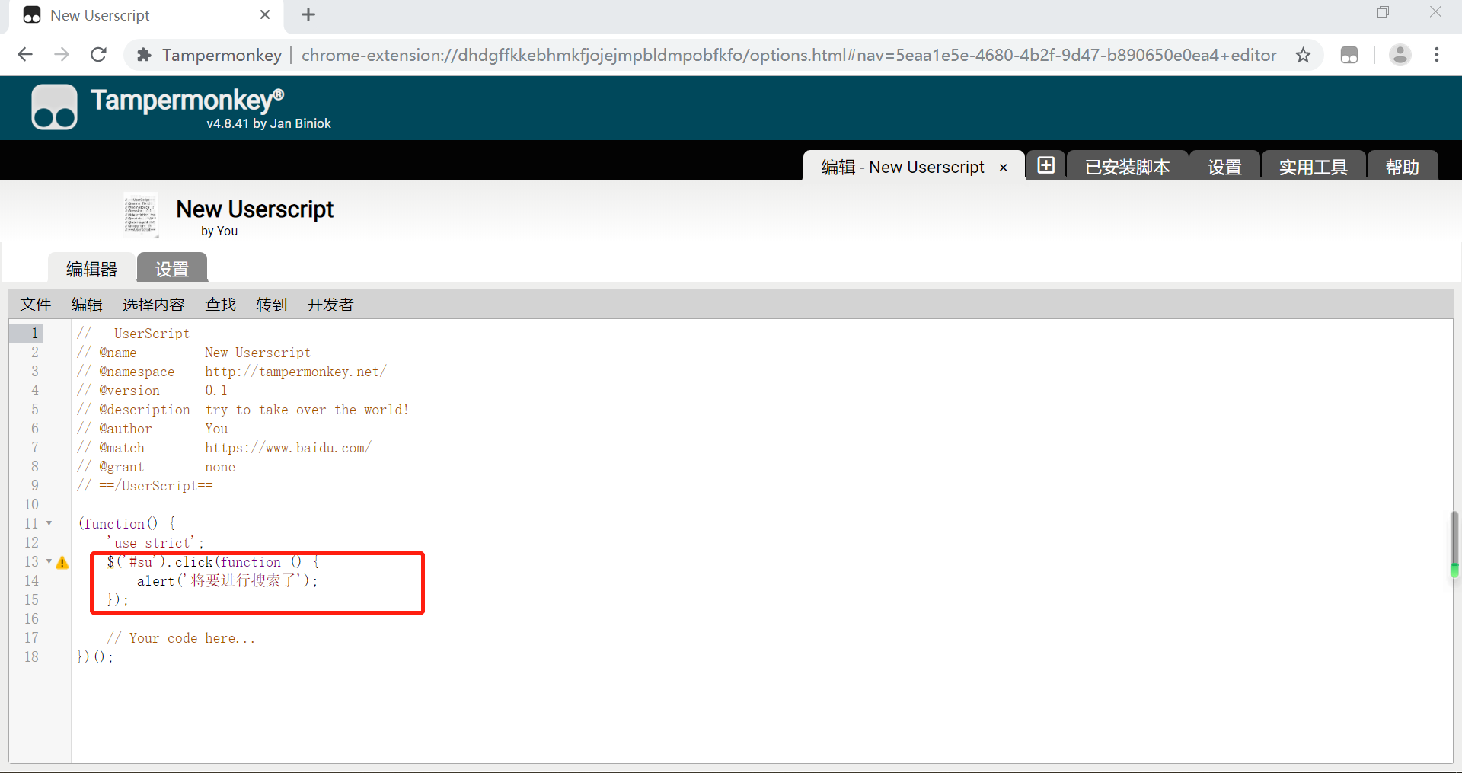Open the 已安装脚本 tab

1127,166
